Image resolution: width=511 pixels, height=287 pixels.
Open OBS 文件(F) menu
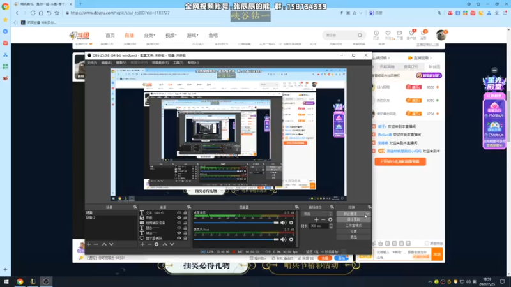point(92,63)
